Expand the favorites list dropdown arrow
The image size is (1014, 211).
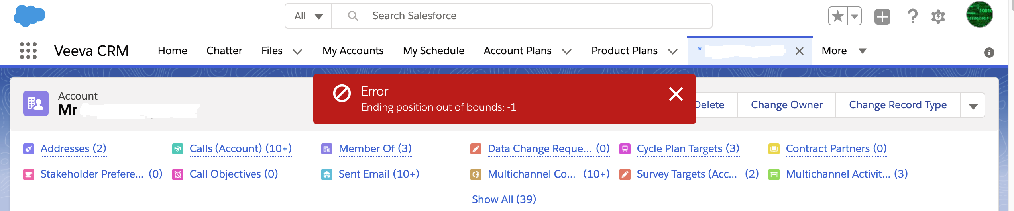coord(855,16)
